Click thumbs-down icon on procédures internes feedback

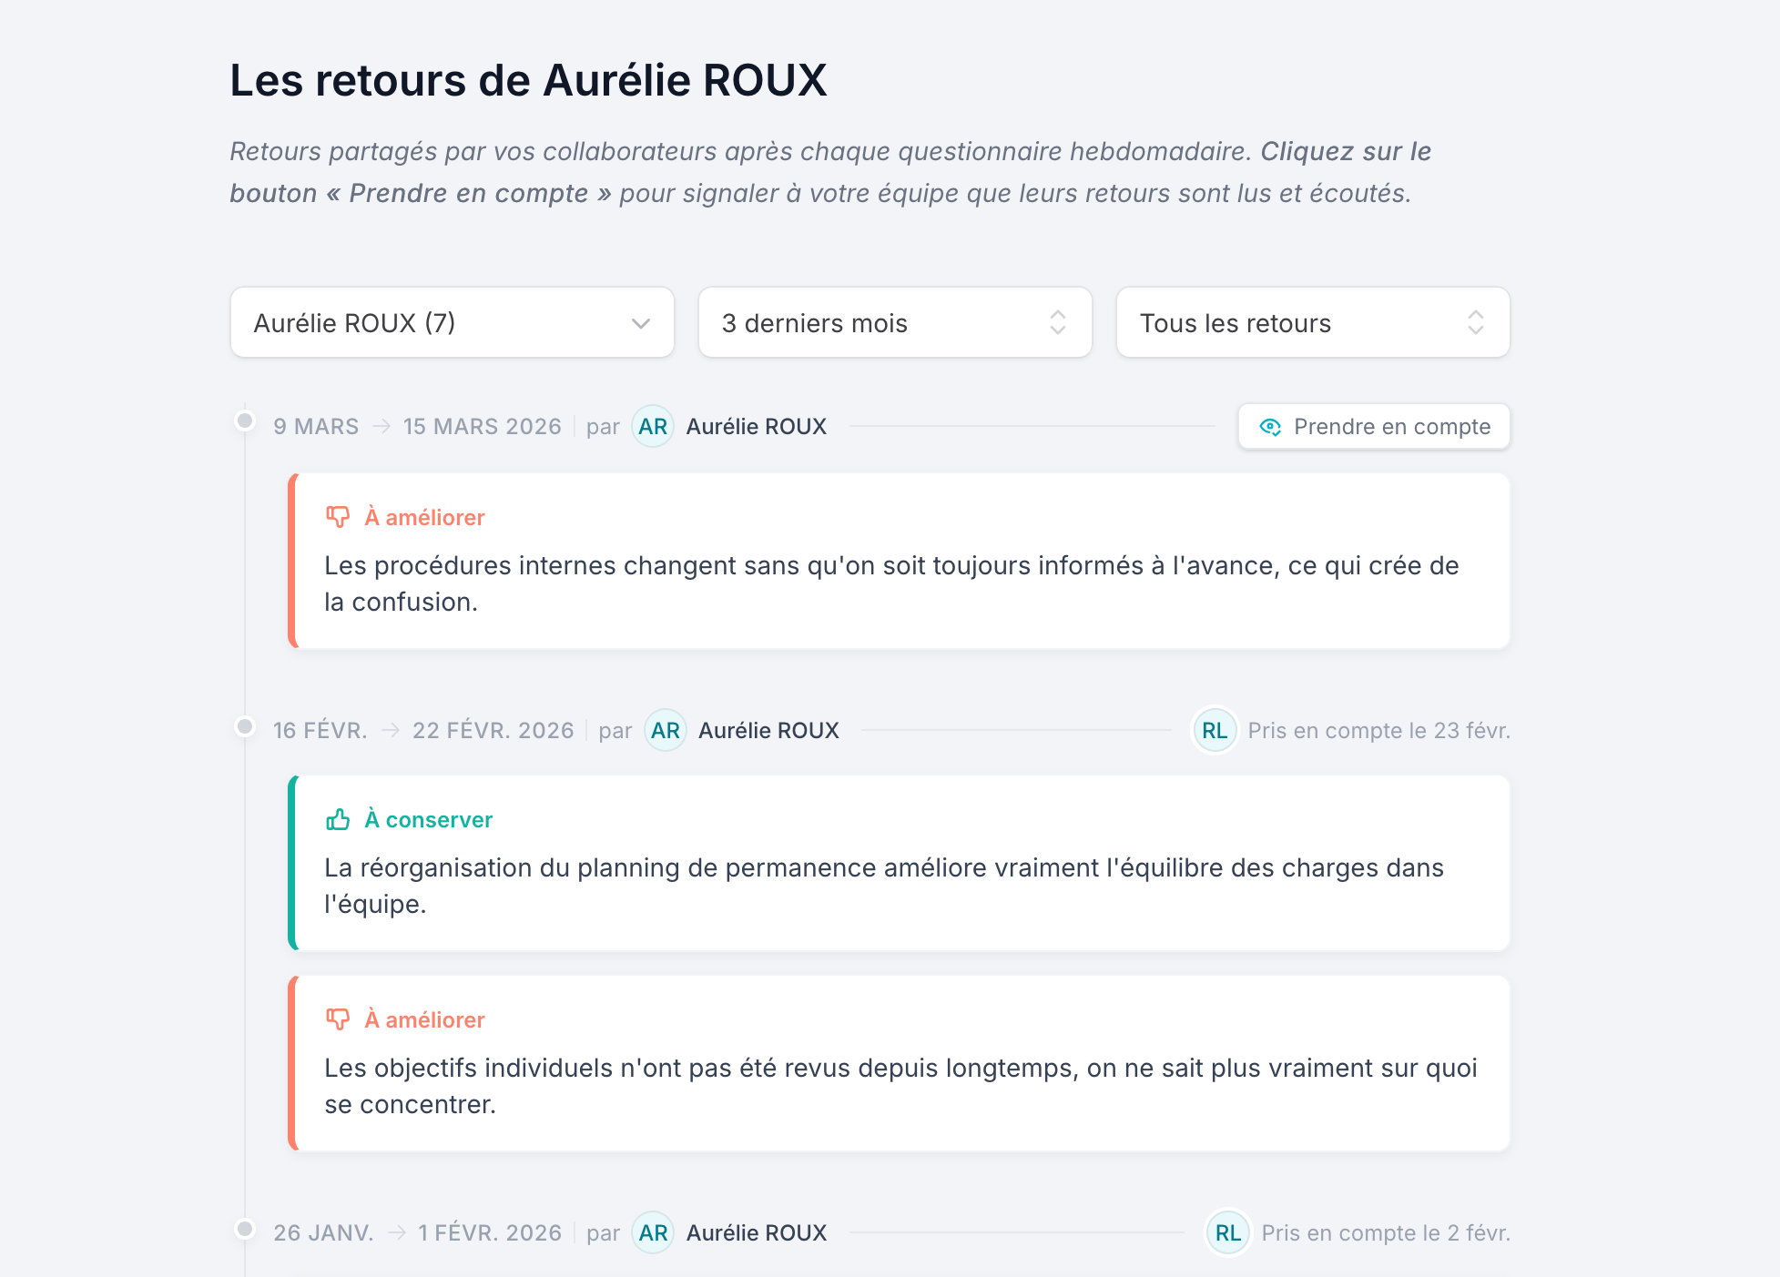click(338, 517)
